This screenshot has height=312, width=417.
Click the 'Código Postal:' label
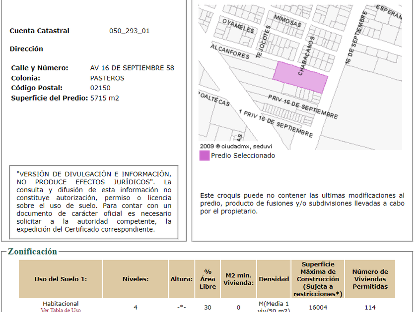tap(37, 88)
